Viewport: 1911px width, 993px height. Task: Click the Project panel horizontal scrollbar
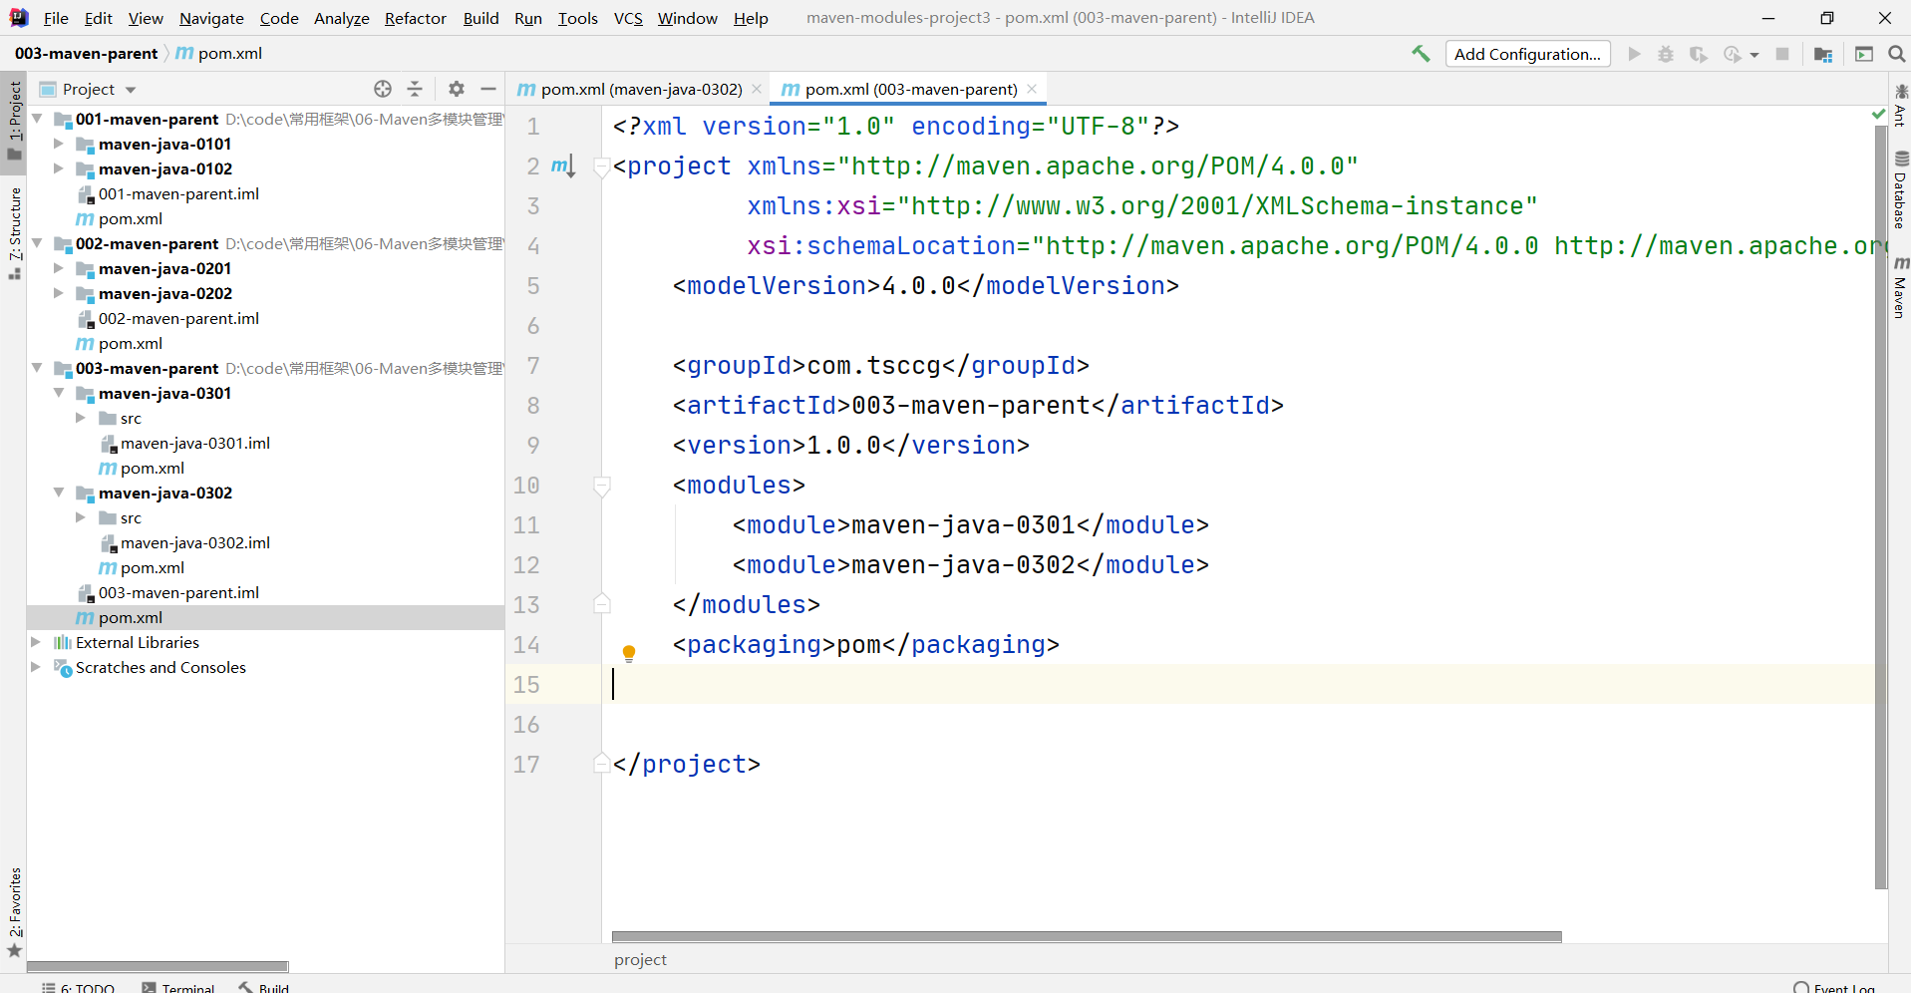point(158,966)
